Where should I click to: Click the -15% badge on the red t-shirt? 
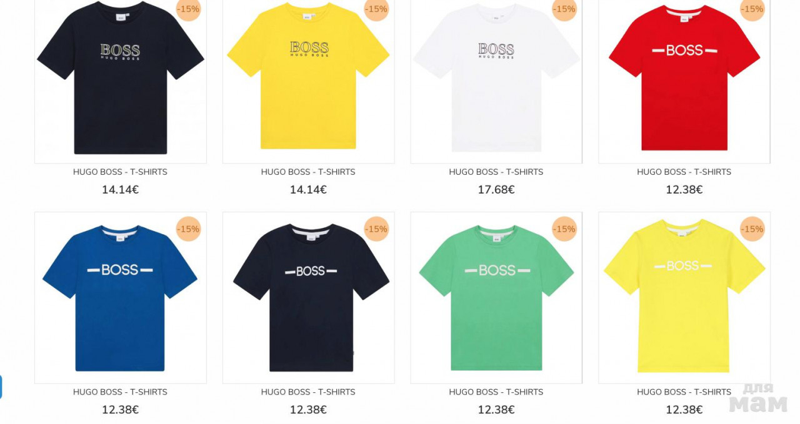(752, 9)
